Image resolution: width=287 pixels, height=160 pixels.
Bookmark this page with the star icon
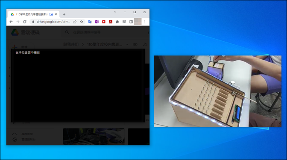tap(82, 22)
